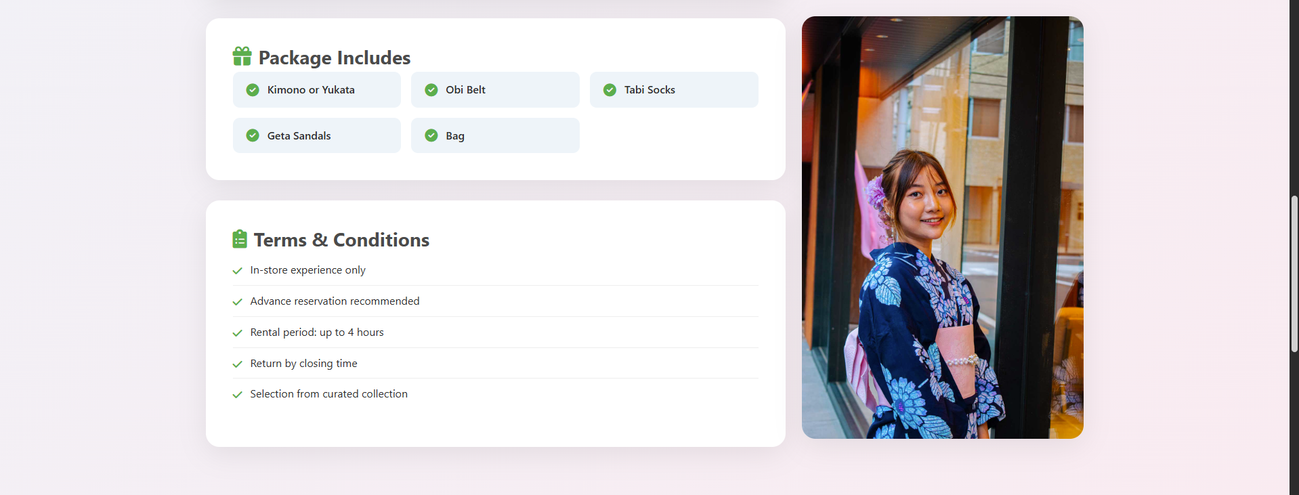Select the Obi Belt package item
This screenshot has width=1299, height=495.
pos(495,90)
